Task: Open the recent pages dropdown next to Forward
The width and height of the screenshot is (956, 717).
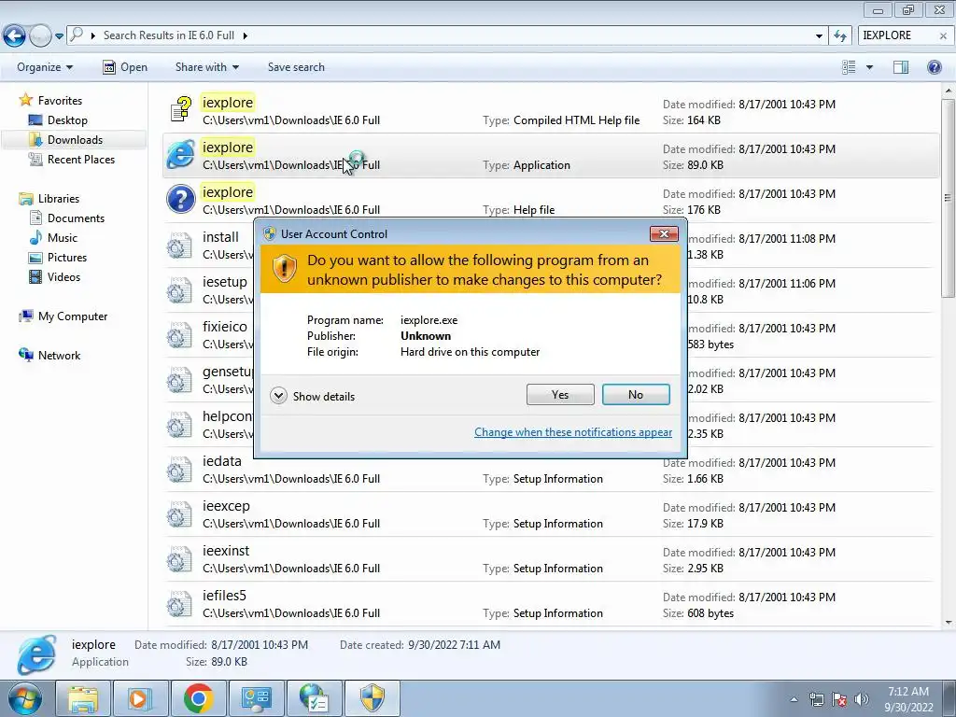Action: pos(59,36)
